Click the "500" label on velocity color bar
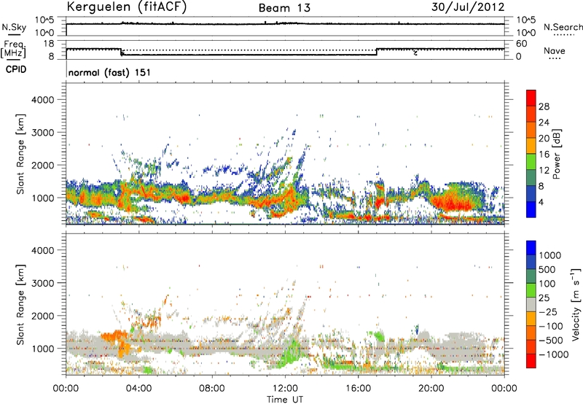 (547, 270)
